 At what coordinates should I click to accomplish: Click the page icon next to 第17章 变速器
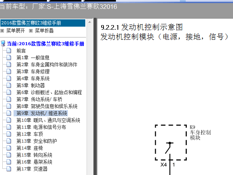(9, 169)
